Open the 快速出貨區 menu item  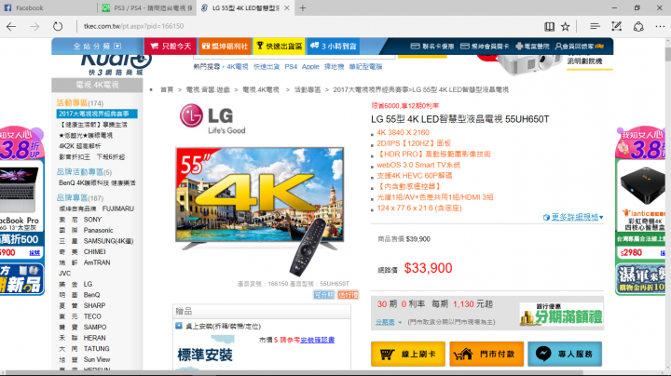tap(279, 47)
